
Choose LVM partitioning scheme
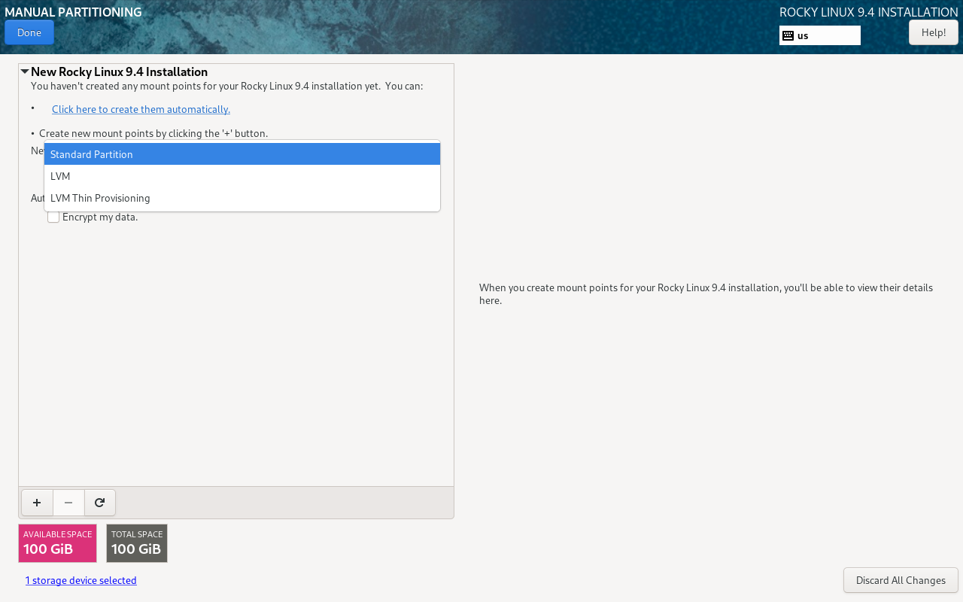click(242, 176)
